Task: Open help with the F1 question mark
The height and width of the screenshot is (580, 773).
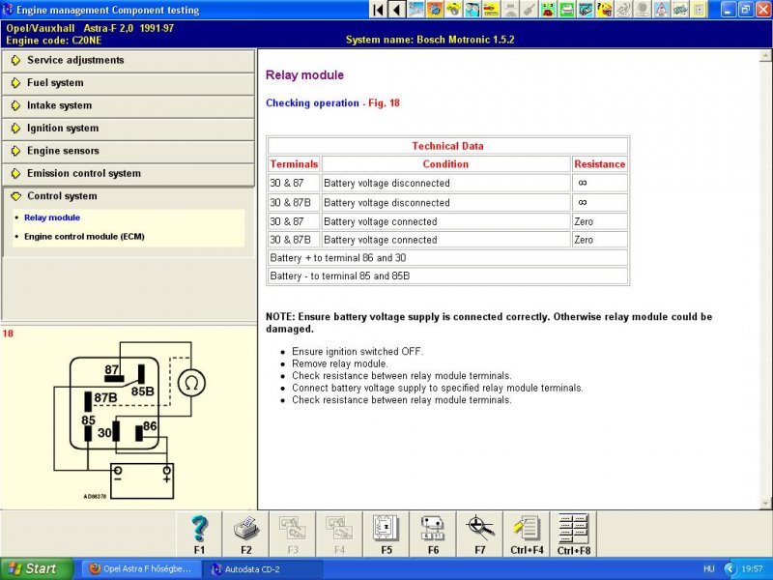Action: tap(199, 535)
